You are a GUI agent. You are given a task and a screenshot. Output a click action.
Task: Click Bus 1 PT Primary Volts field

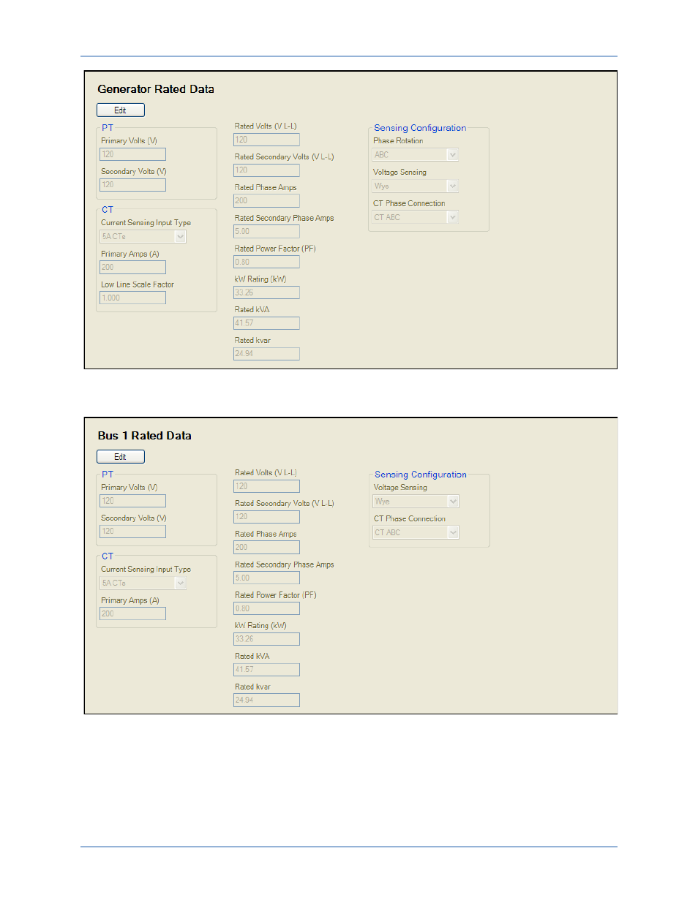tap(133, 501)
